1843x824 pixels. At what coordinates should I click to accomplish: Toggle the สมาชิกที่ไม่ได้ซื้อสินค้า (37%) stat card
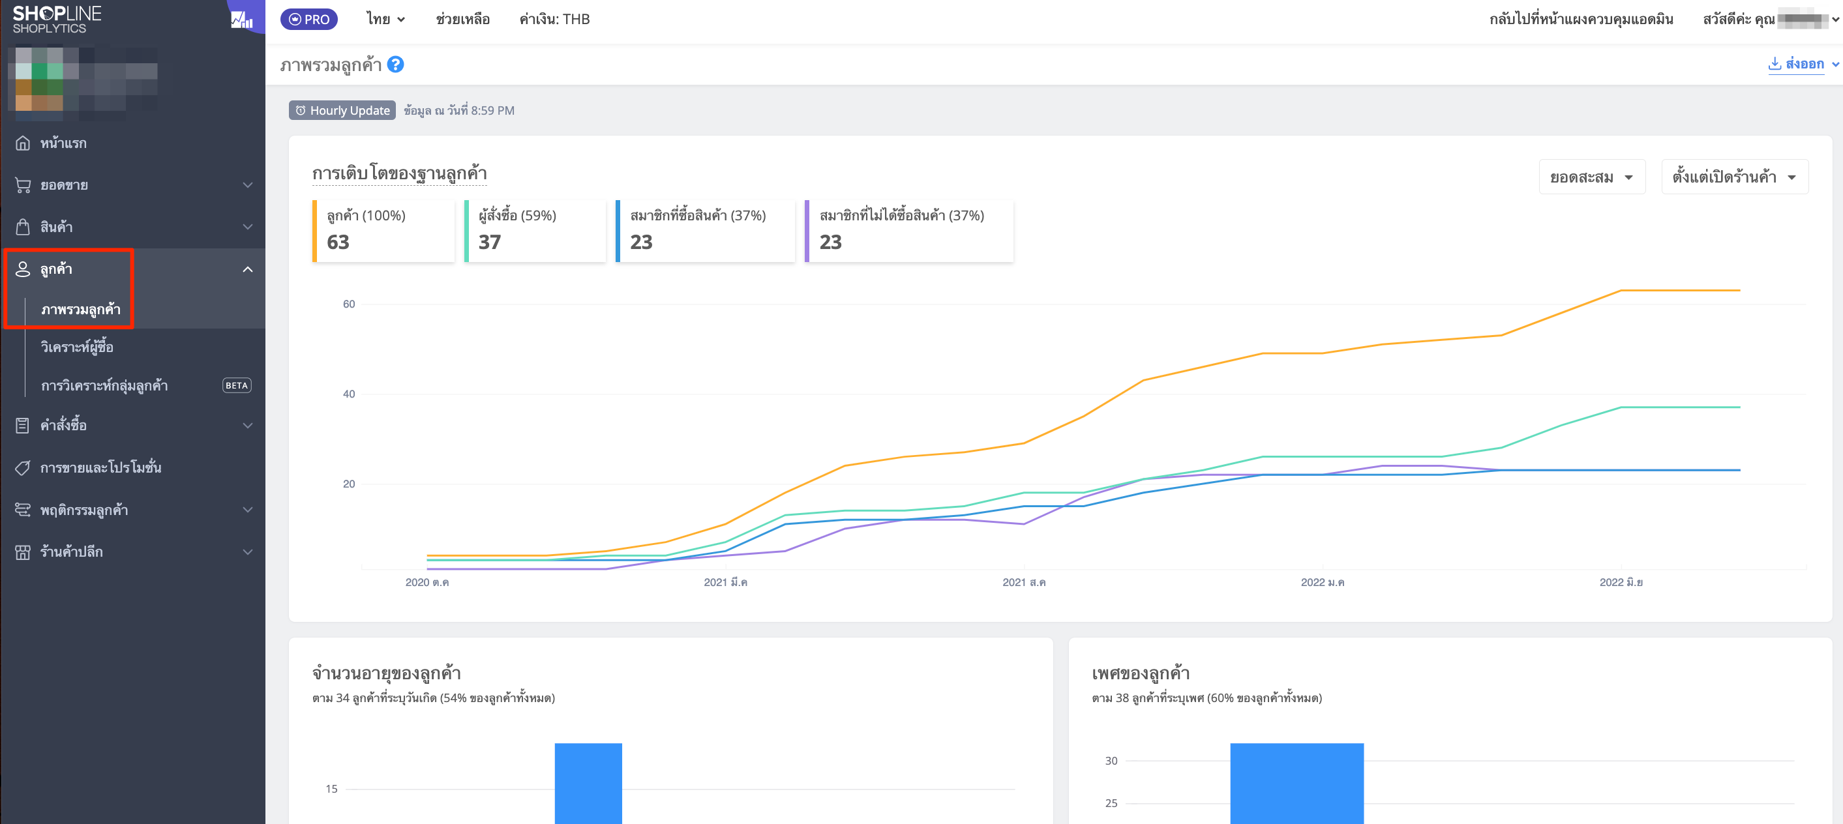pos(909,231)
